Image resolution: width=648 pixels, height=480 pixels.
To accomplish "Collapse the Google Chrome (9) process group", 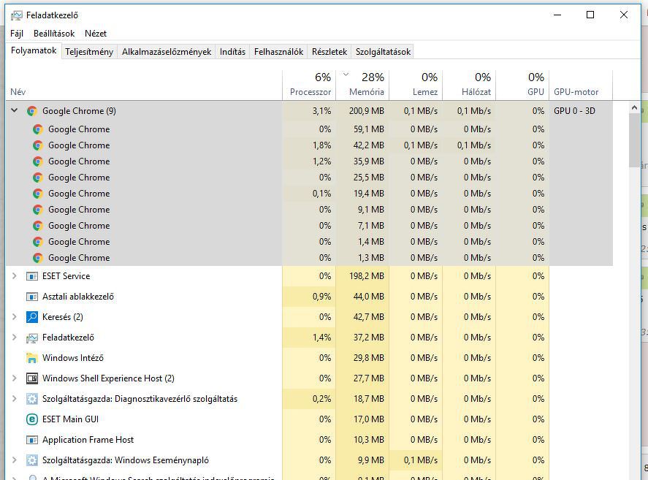I will [x=14, y=111].
